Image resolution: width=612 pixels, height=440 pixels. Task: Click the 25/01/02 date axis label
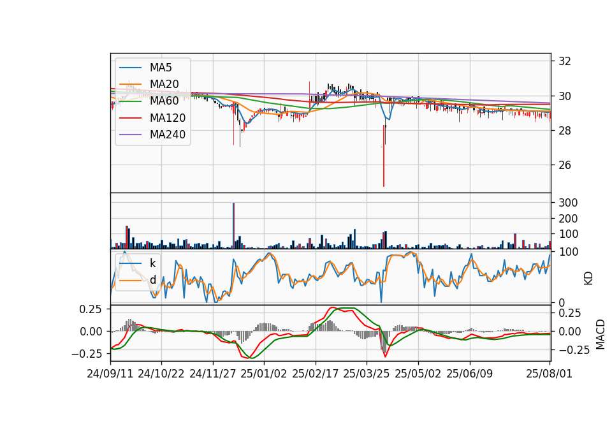point(264,374)
